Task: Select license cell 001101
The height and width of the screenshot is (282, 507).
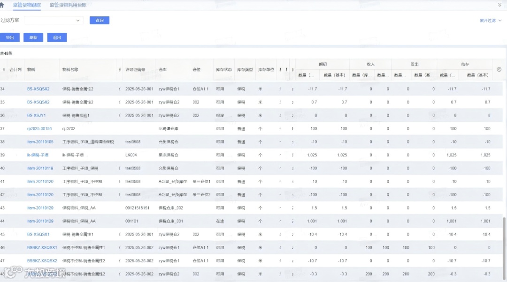Action: 131,221
